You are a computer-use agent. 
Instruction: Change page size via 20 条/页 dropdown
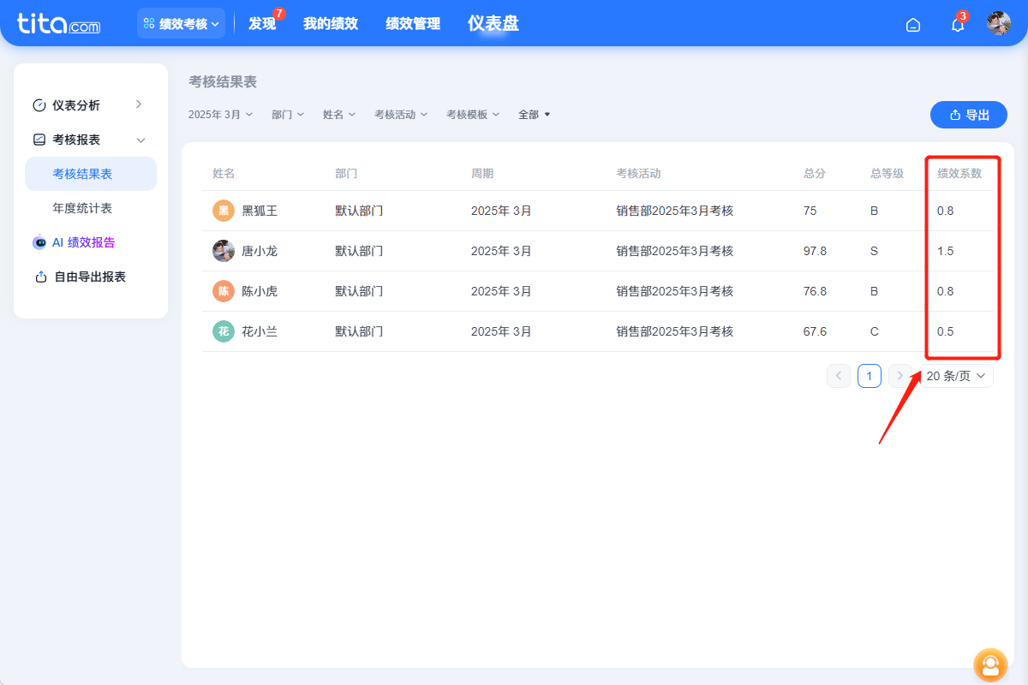pyautogui.click(x=956, y=375)
